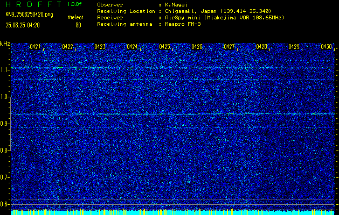Click the file name KN9_2508250420.png
The height and width of the screenshot is (215, 339).
[x=29, y=15]
